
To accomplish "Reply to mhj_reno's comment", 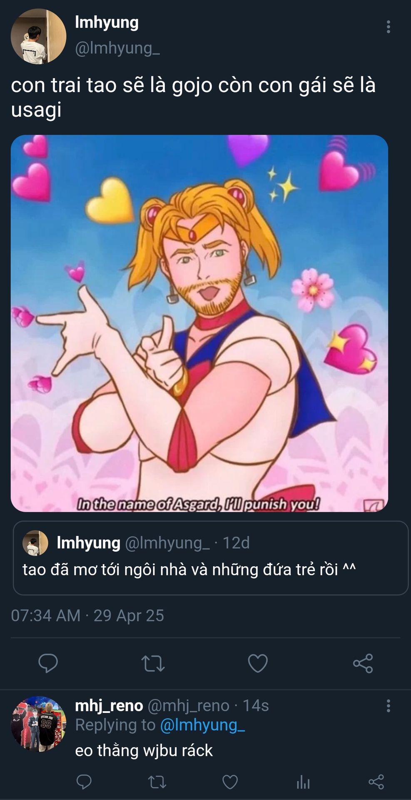I will click(84, 782).
